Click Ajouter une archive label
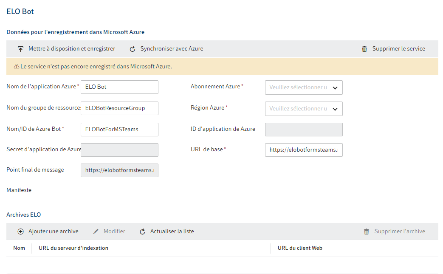Viewport: 443px width, 274px height. [x=54, y=232]
